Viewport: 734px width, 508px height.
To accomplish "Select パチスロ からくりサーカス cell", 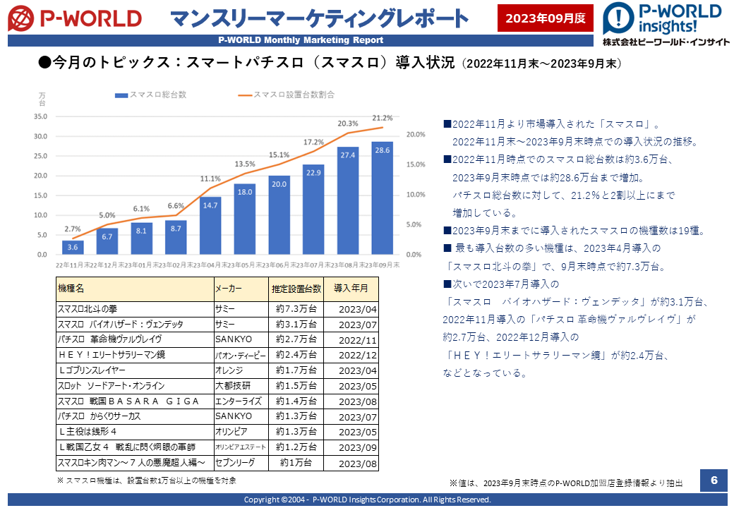I will pos(135,416).
